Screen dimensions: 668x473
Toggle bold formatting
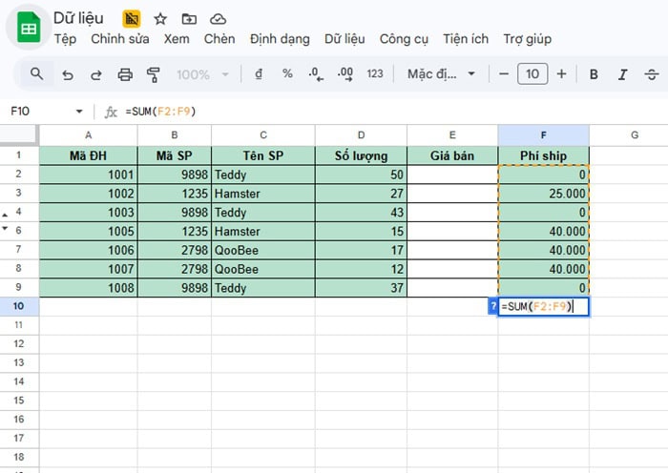[x=594, y=74]
